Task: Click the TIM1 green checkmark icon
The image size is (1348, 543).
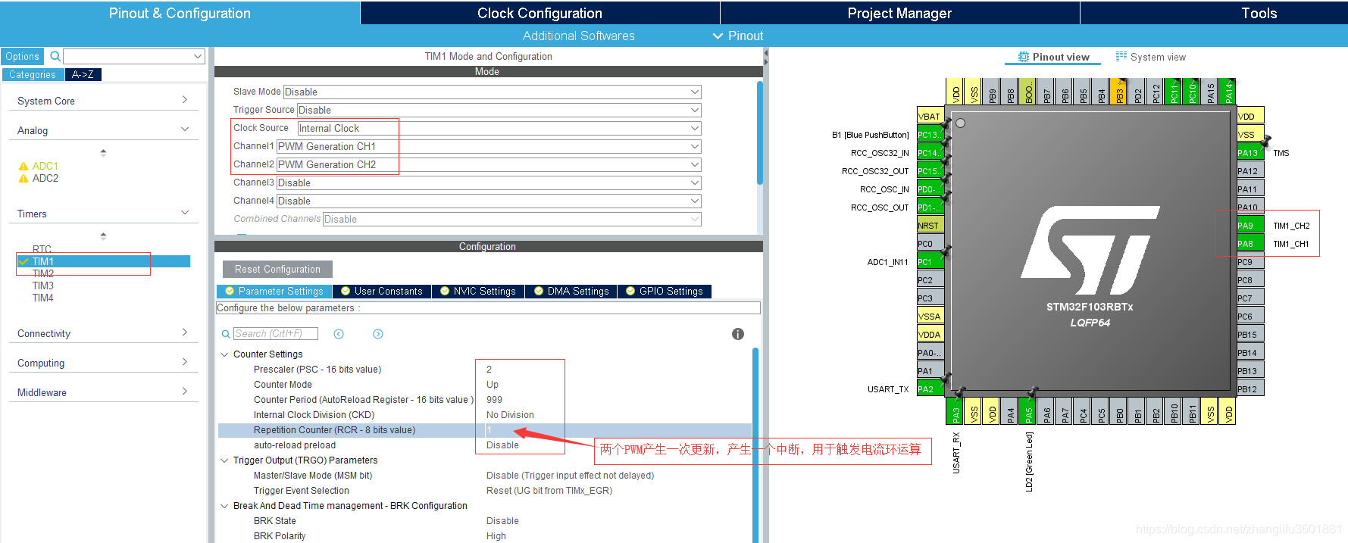Action: click(x=23, y=261)
